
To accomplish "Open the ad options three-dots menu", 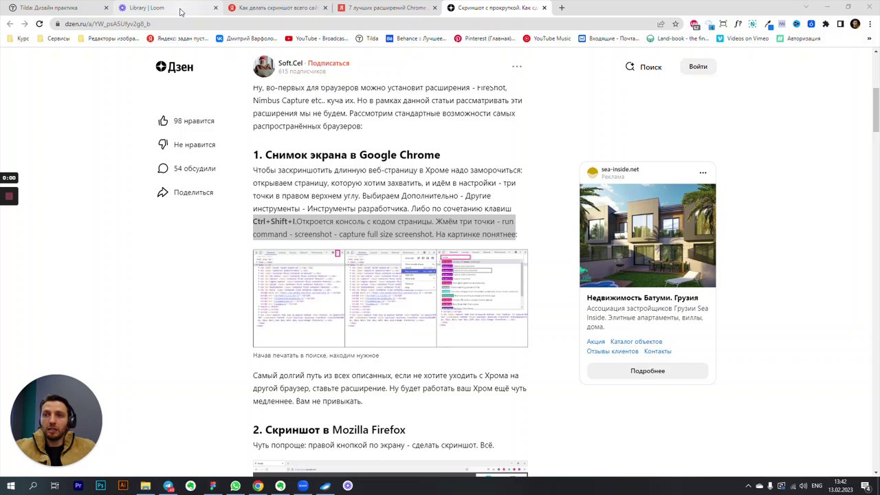I will click(x=703, y=173).
